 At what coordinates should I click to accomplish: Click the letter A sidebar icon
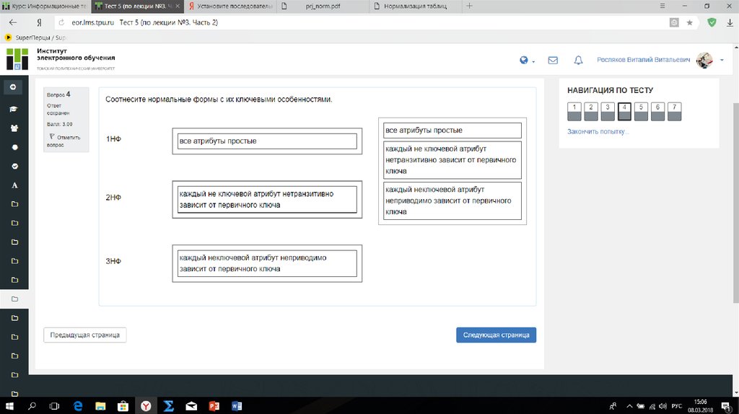14,185
